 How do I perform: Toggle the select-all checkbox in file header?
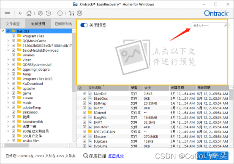[x=80, y=88]
